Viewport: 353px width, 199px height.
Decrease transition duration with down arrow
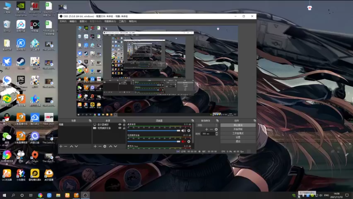(217, 135)
